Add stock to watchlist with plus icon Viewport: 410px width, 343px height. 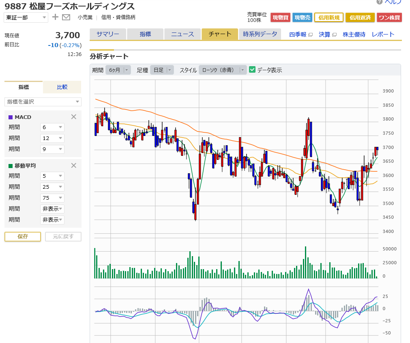tap(55, 17)
